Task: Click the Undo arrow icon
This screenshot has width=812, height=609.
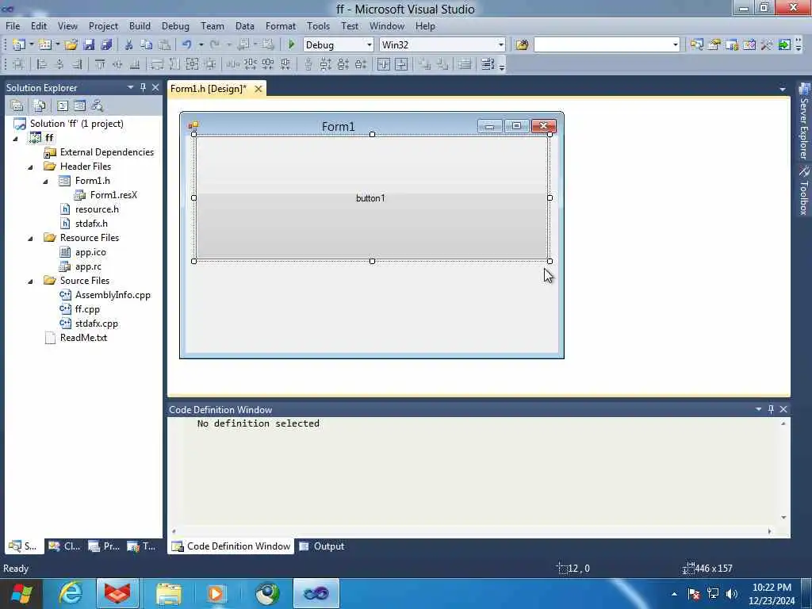Action: point(187,45)
